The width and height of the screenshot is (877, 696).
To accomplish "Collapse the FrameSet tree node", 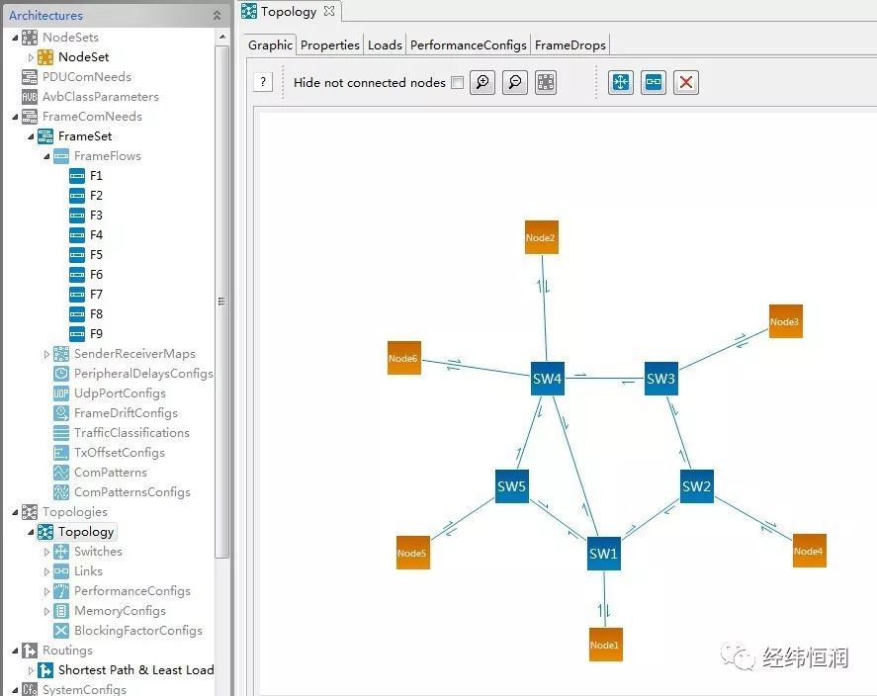I will point(31,136).
